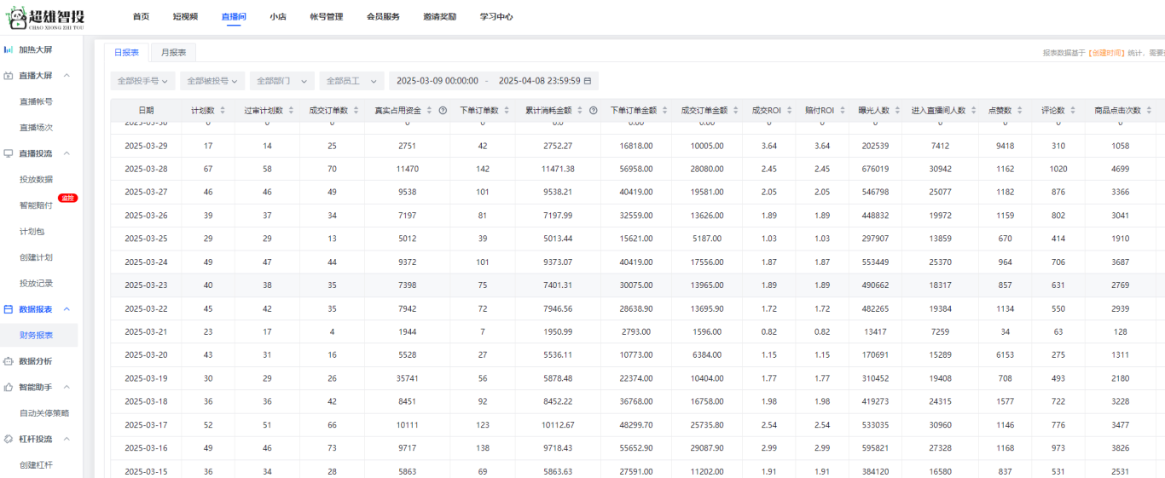
Task: Open the 全部部门 dropdown
Action: 282,81
